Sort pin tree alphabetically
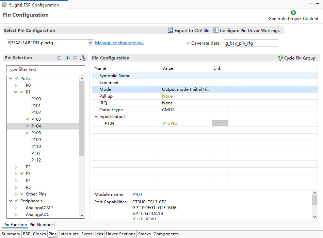This screenshot has width=323, height=238. click(x=83, y=58)
